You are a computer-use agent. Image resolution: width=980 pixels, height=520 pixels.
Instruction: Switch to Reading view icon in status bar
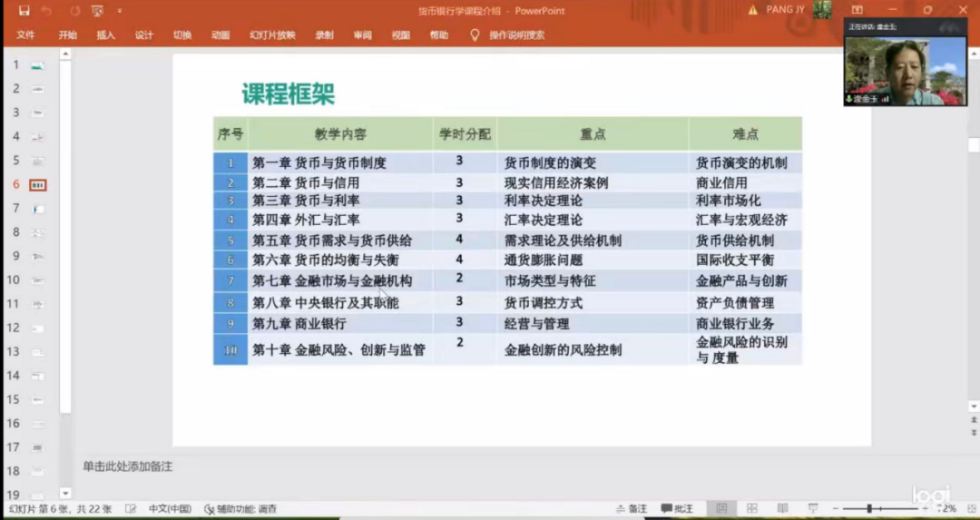tap(781, 509)
